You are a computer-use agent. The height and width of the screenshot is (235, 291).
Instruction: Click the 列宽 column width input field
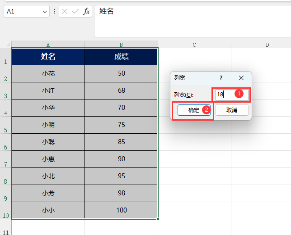pos(232,95)
